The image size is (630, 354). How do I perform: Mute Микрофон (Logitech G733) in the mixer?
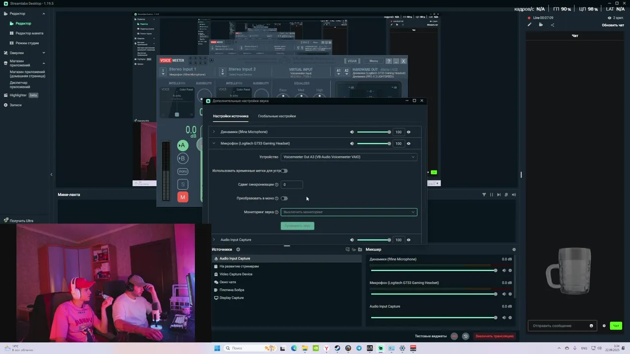click(x=504, y=294)
